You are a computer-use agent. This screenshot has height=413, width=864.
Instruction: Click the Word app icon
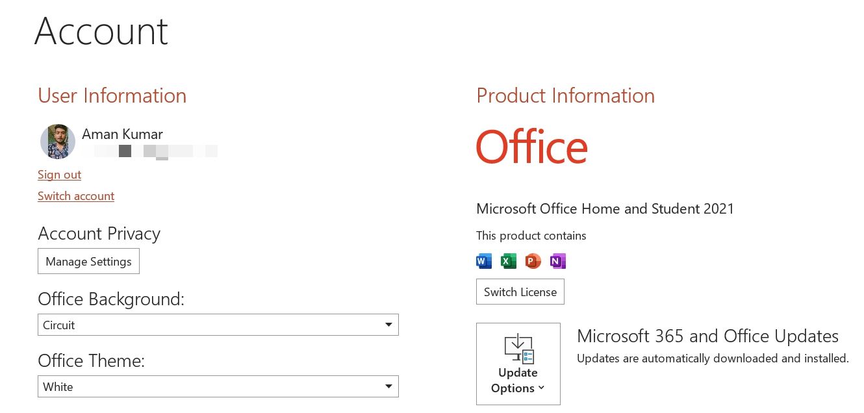(x=484, y=261)
